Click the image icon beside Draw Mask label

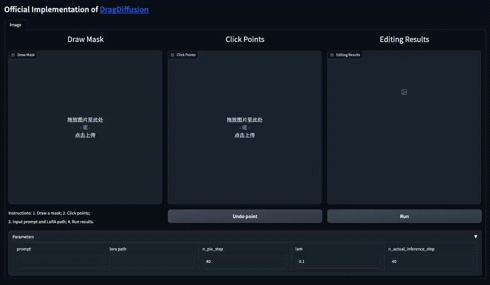click(13, 55)
